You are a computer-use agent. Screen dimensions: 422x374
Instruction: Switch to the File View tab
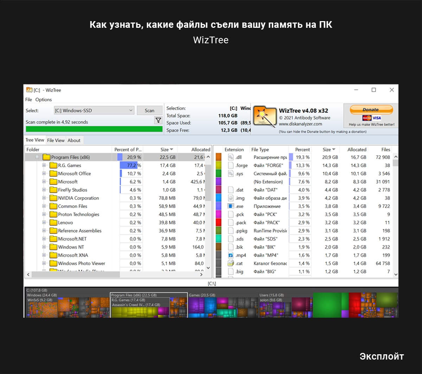pos(56,140)
